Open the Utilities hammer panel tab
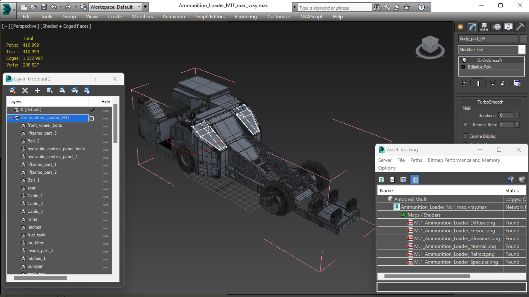Image resolution: width=529 pixels, height=297 pixels. pos(520,27)
